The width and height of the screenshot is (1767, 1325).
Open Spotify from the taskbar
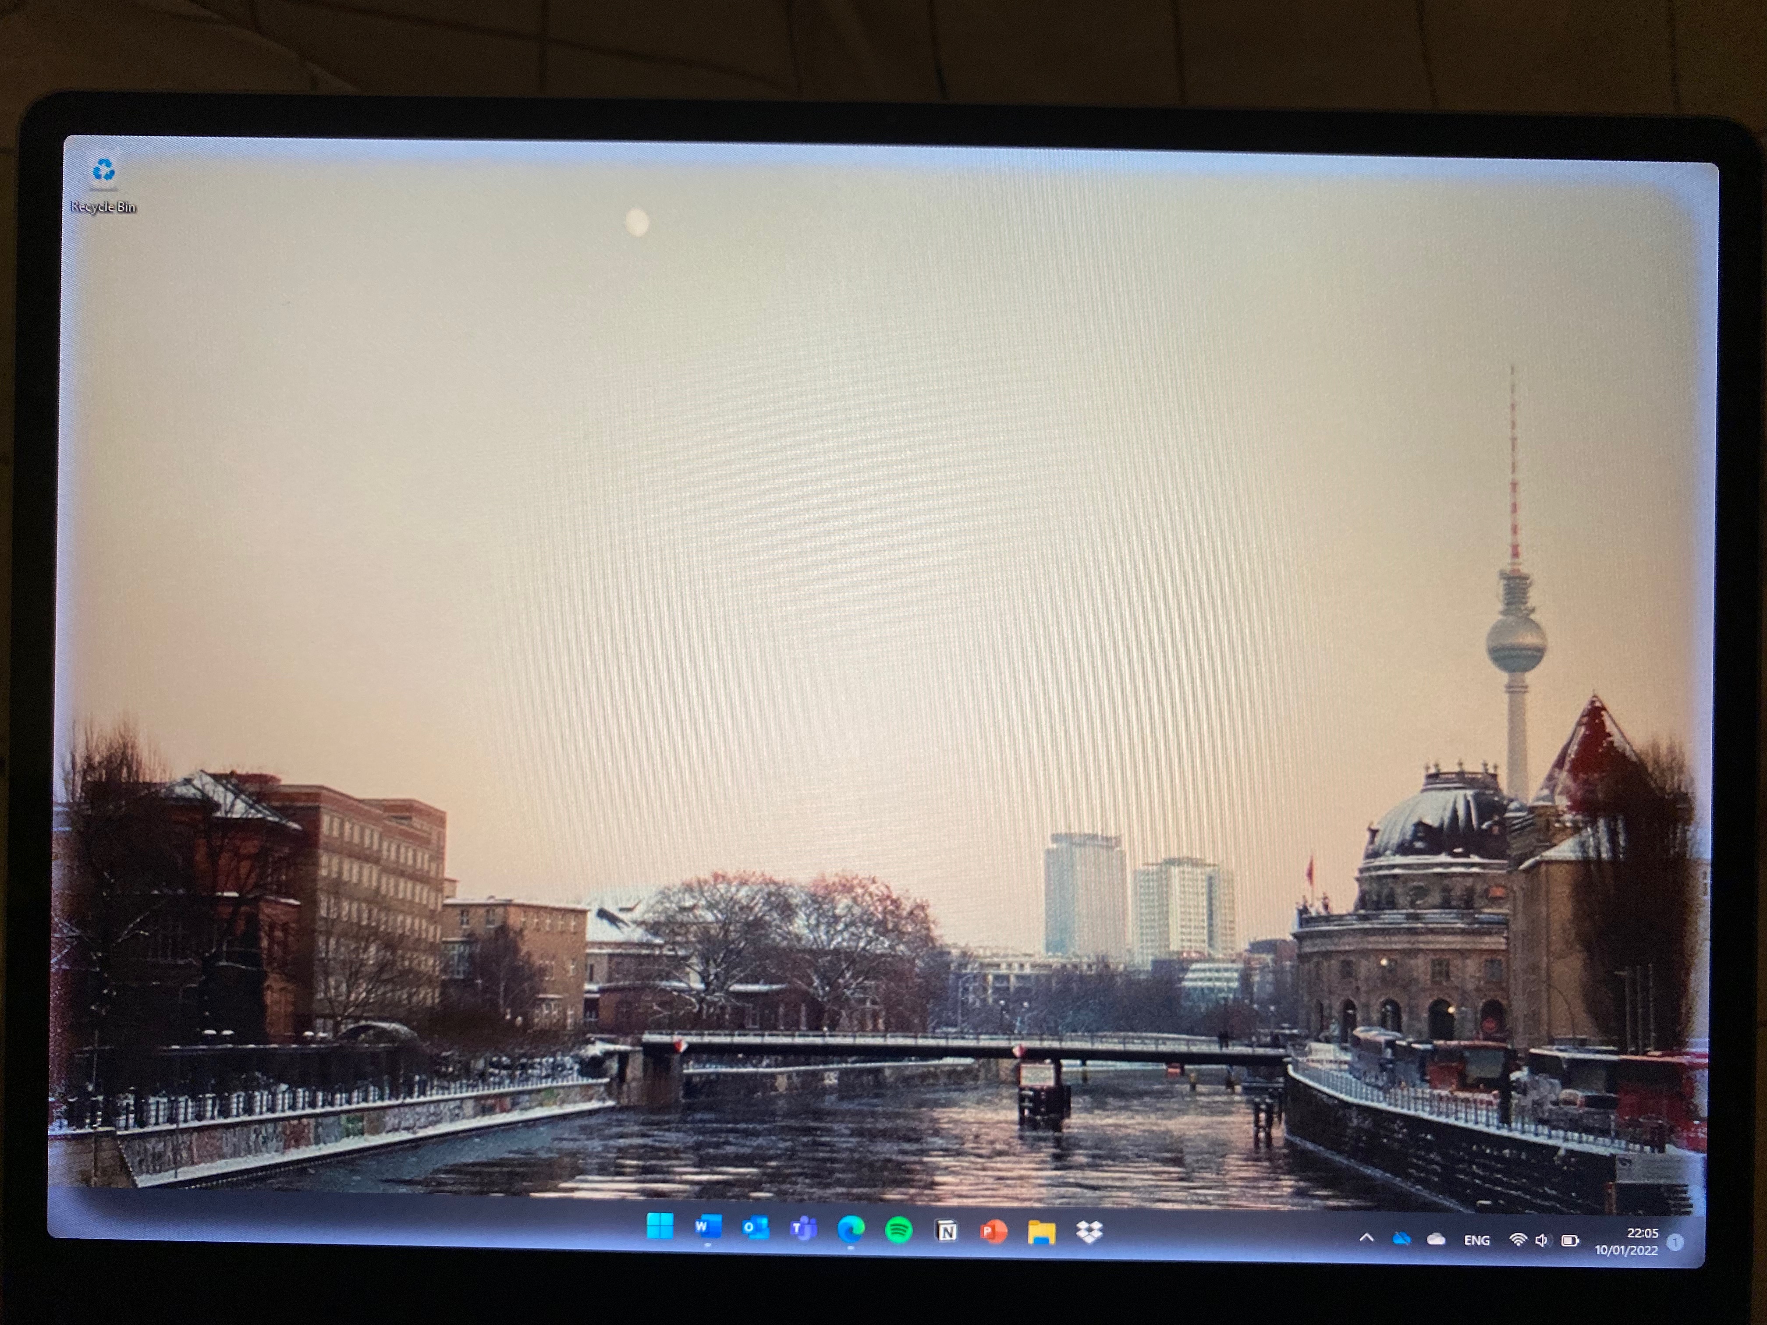coord(899,1231)
